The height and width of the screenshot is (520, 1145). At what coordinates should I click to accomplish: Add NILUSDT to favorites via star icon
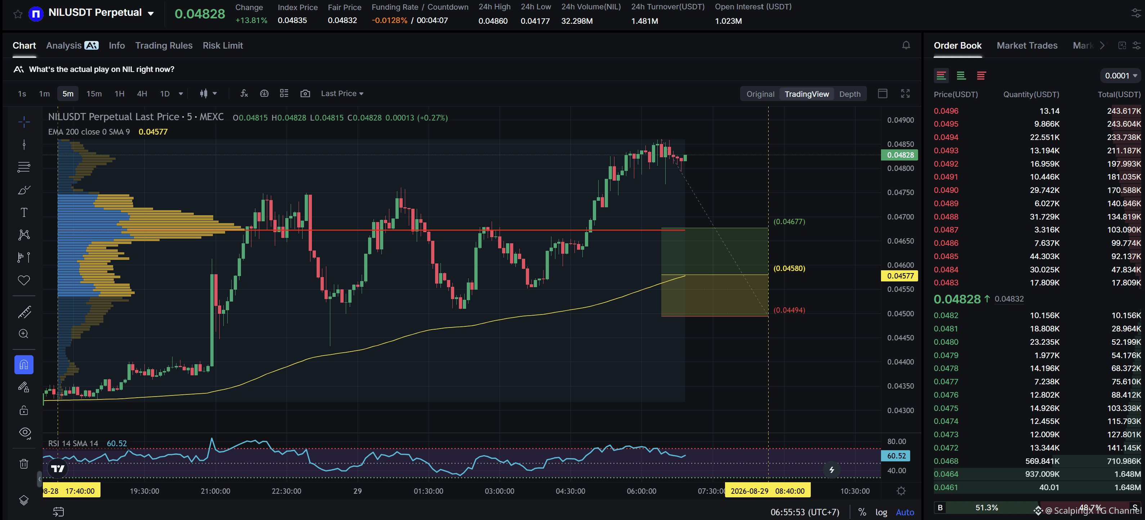pos(18,14)
